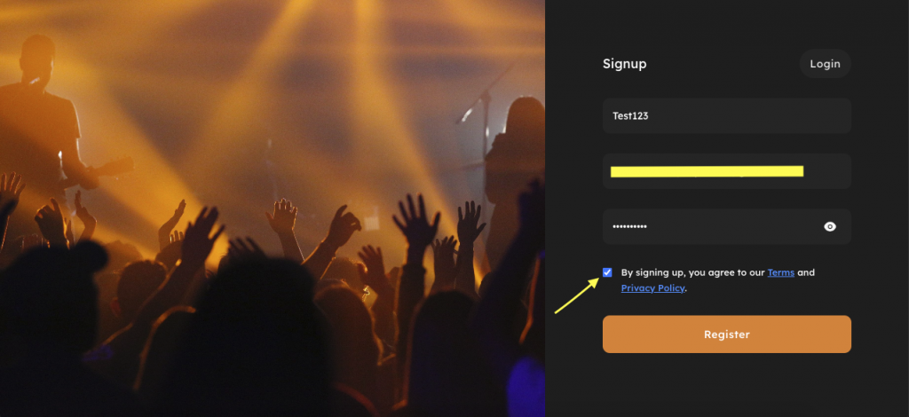Open the Terms link
Image resolution: width=909 pixels, height=417 pixels.
pos(780,272)
